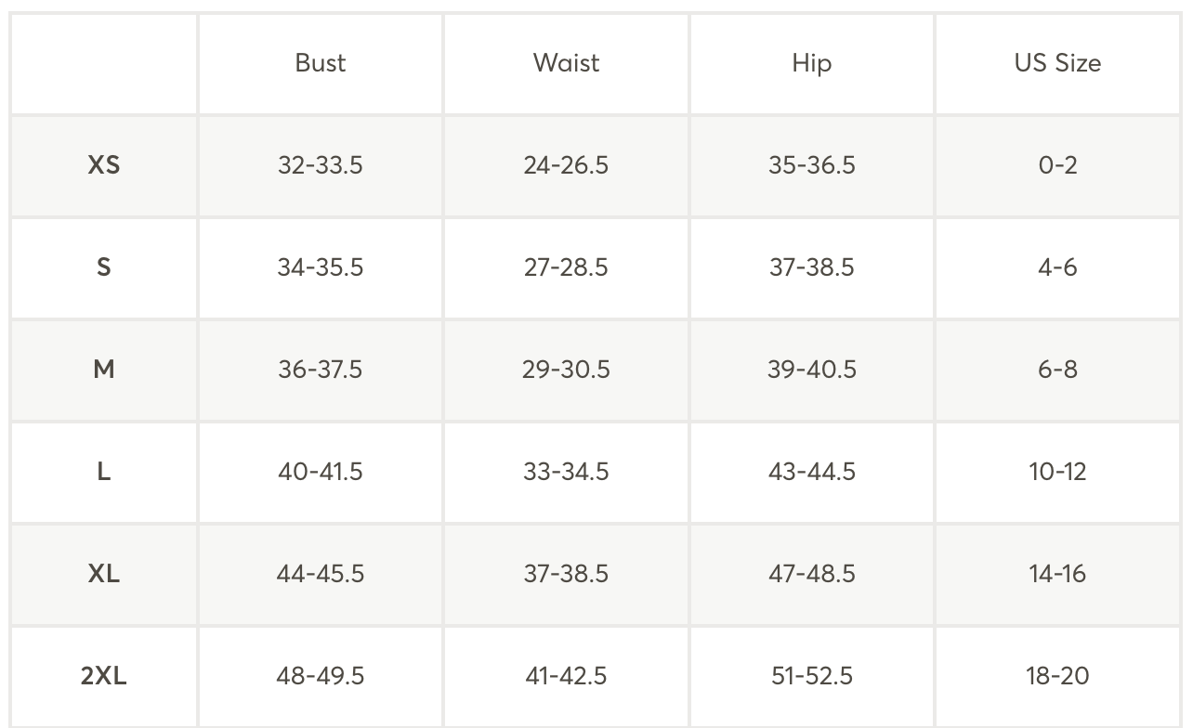Select the L size row label
This screenshot has height=728, width=1193.
(104, 472)
